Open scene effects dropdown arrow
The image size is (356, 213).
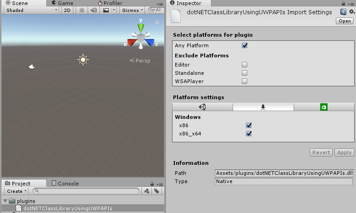point(114,10)
